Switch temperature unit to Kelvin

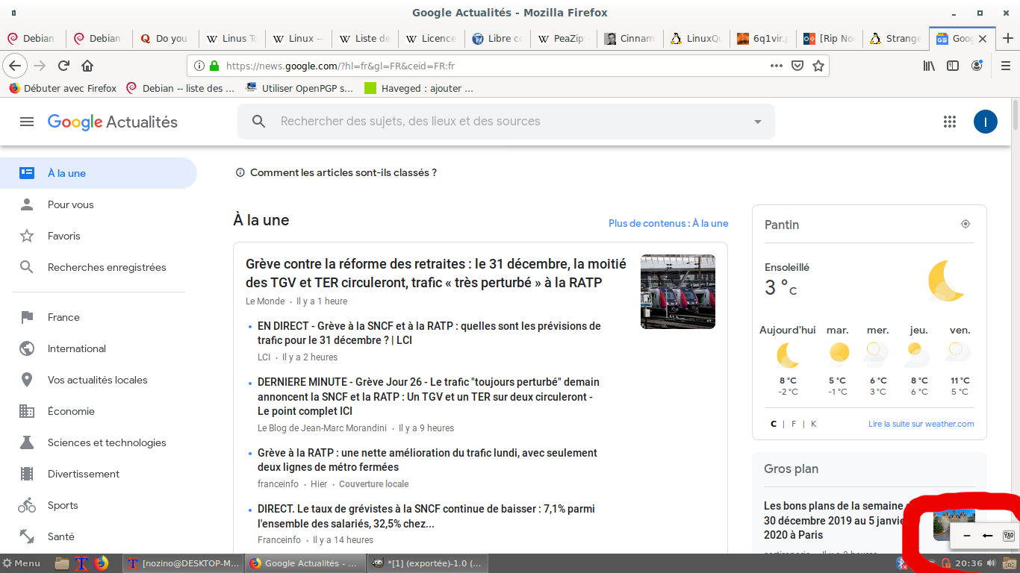click(813, 424)
